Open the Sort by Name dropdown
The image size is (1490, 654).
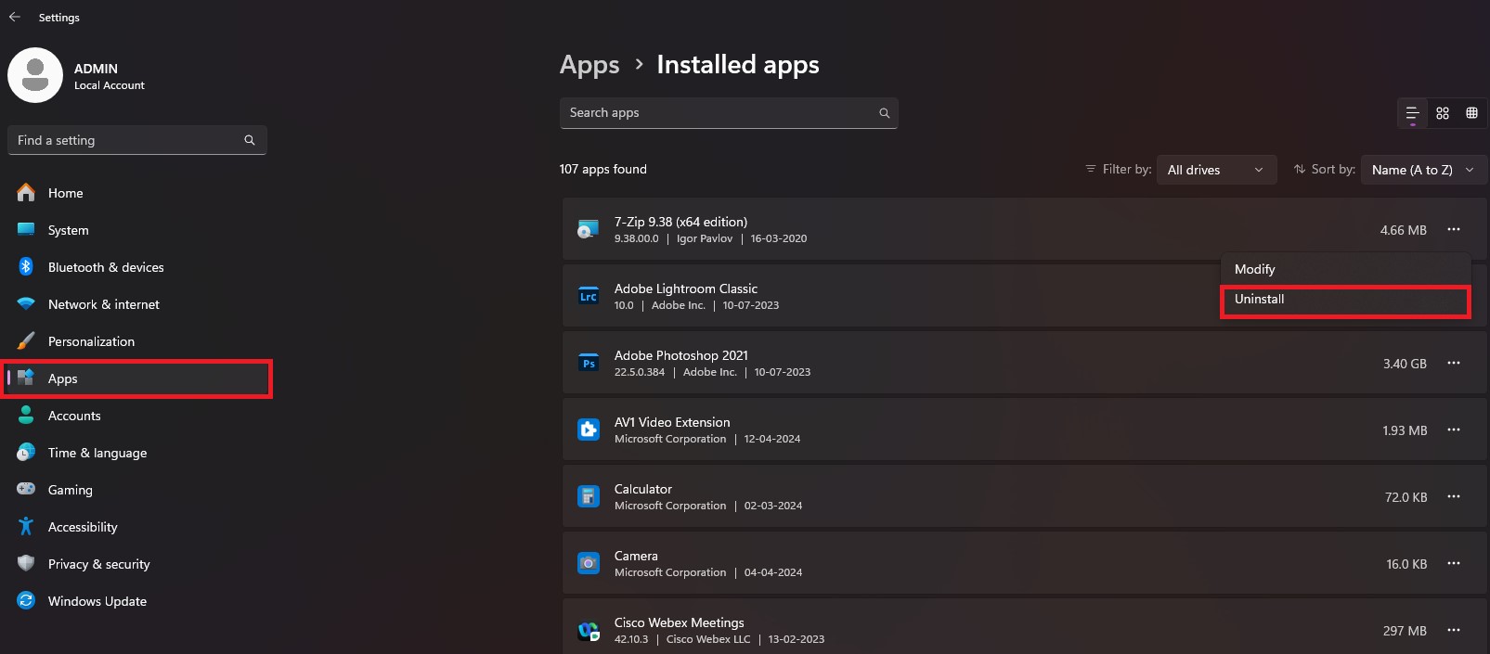point(1423,170)
